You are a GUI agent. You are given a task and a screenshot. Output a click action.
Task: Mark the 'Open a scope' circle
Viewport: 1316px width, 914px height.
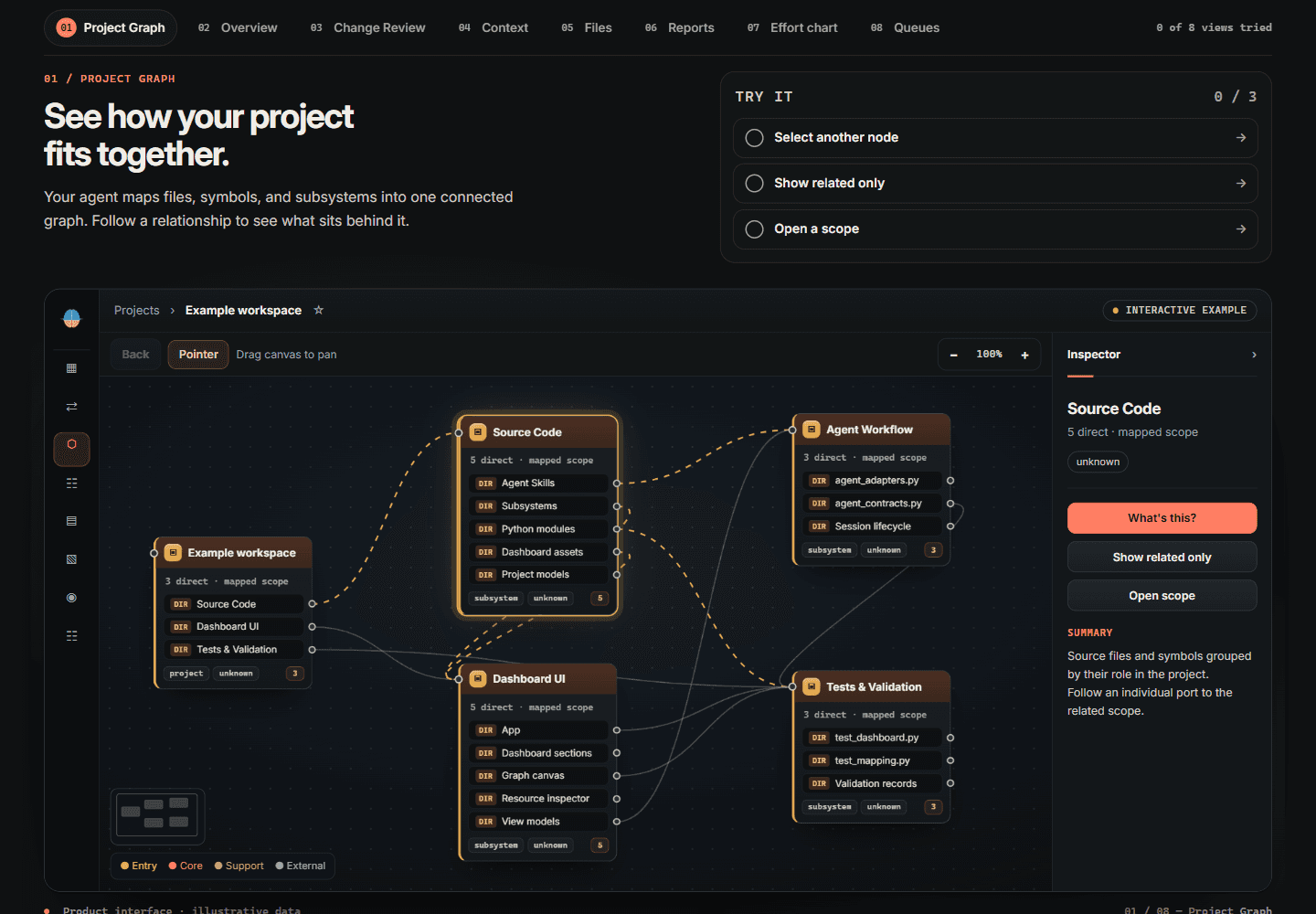point(754,229)
